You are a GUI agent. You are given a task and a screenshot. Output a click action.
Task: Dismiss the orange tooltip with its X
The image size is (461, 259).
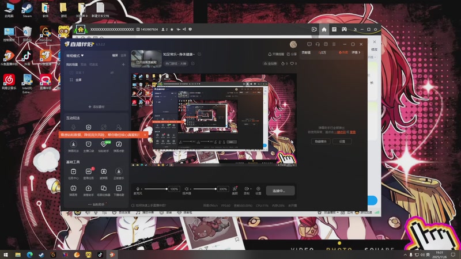pos(145,135)
